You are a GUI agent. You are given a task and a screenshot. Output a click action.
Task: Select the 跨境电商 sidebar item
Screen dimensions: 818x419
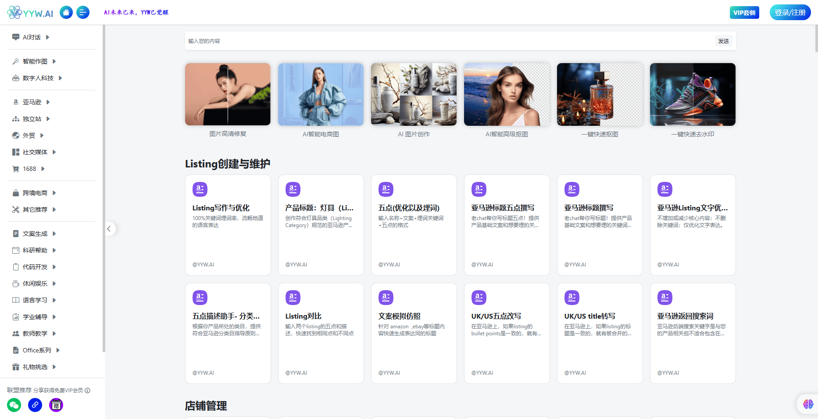pyautogui.click(x=35, y=193)
